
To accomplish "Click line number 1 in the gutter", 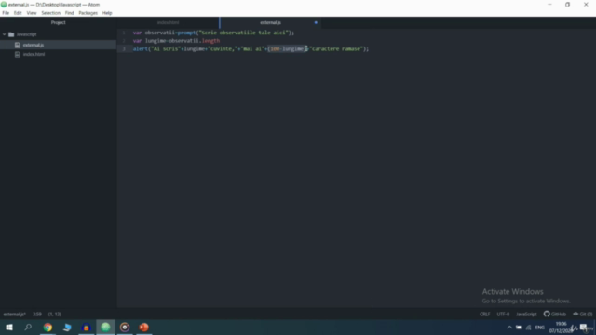I will coord(124,33).
